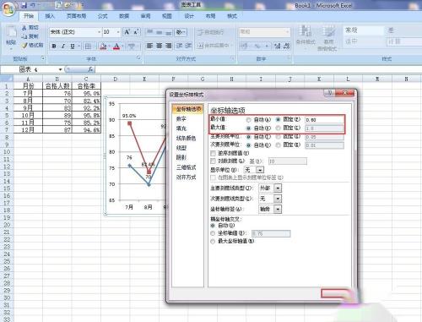This screenshot has width=422, height=322.
Task: Apply Italic formatting
Action: coord(63,46)
